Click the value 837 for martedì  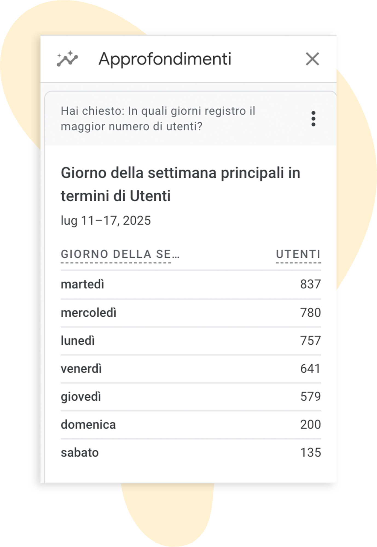coord(310,284)
